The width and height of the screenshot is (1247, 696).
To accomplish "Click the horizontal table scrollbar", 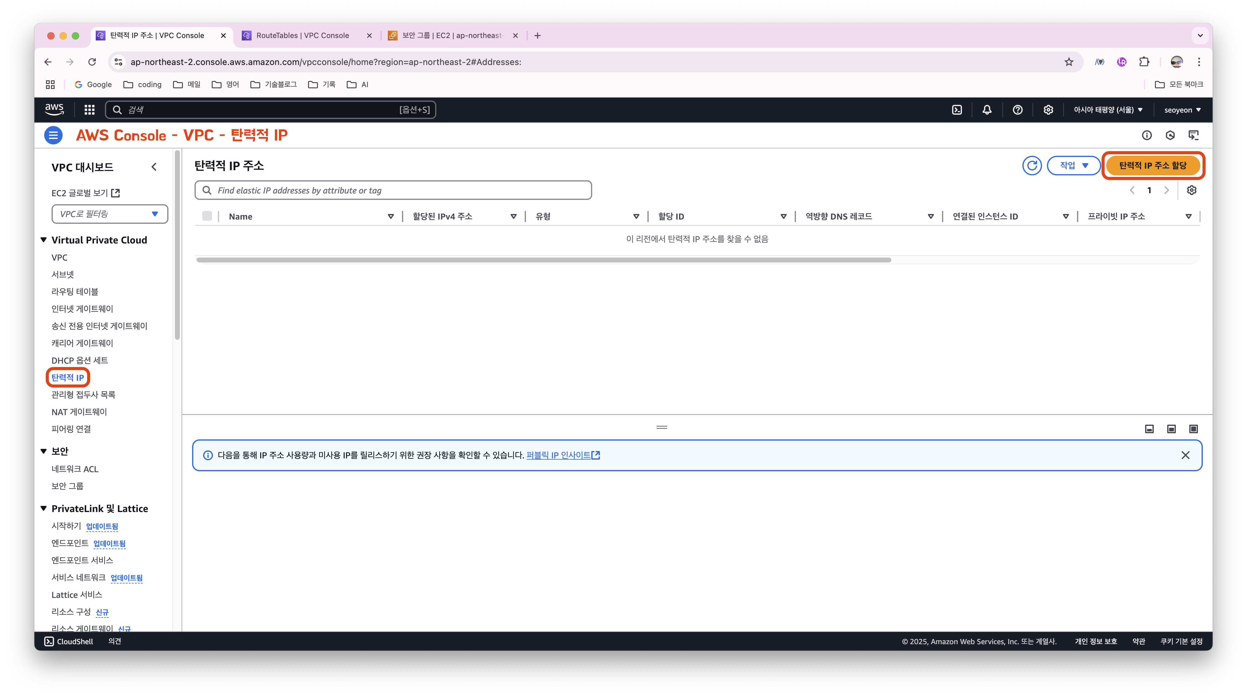I will 544,260.
